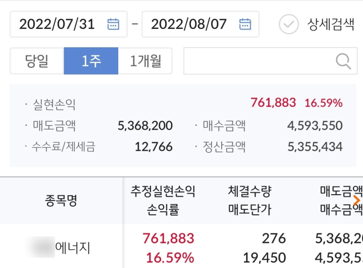This screenshot has height=268, width=363.
Task: Click the 실현손익 summary value 761,883
Action: 273,103
